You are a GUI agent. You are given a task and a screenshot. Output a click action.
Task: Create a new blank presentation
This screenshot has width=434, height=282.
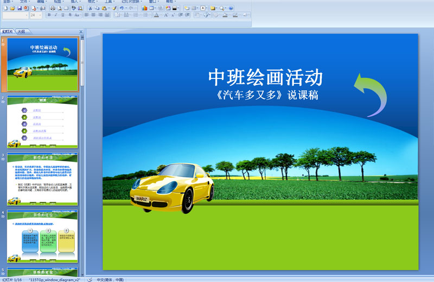tap(5, 8)
